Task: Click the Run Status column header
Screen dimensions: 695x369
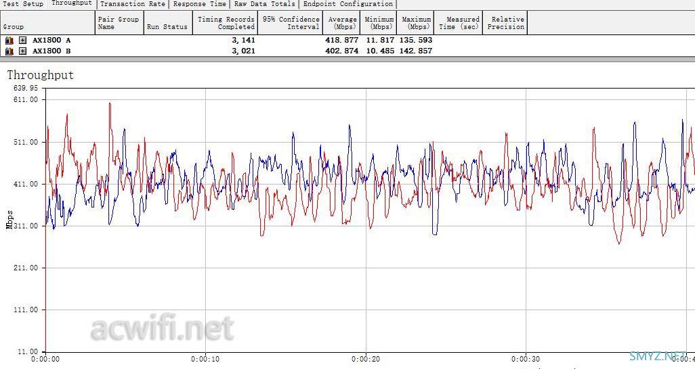Action: 168,23
